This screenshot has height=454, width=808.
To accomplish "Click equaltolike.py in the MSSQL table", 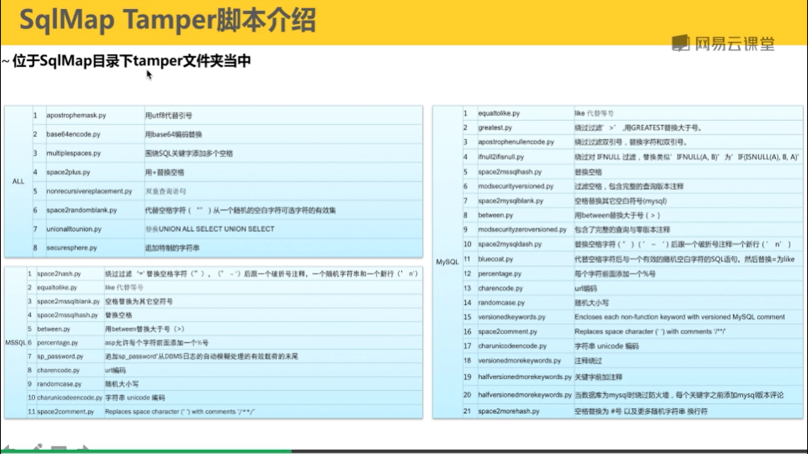I will click(x=57, y=288).
